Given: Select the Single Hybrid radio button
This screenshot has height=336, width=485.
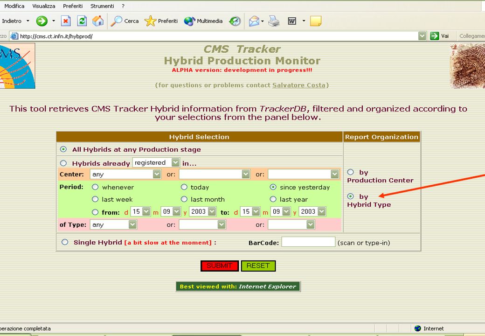Looking at the screenshot, I should pyautogui.click(x=65, y=242).
